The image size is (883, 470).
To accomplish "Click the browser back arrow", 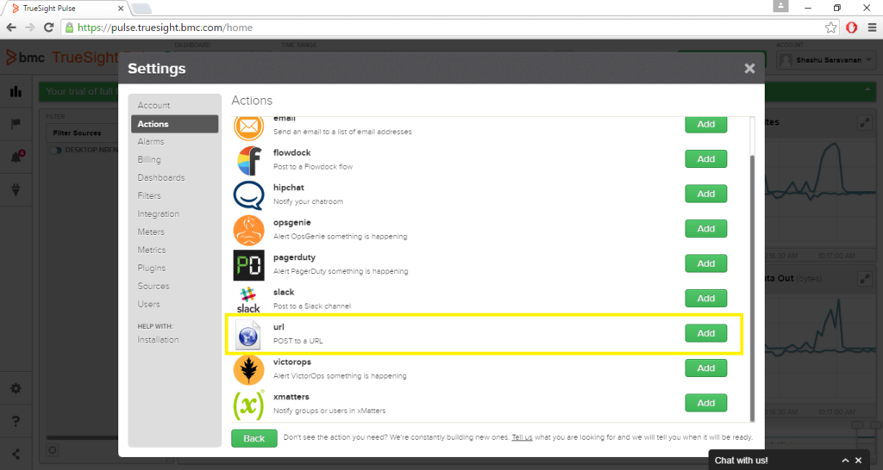I will tap(11, 28).
